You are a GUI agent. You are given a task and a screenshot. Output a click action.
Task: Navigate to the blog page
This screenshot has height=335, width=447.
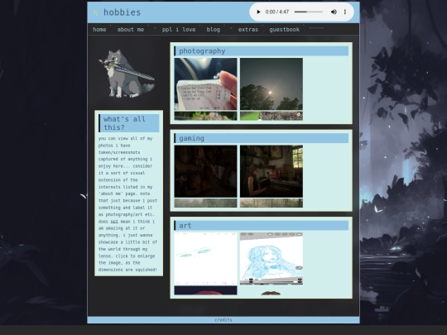coord(214,29)
